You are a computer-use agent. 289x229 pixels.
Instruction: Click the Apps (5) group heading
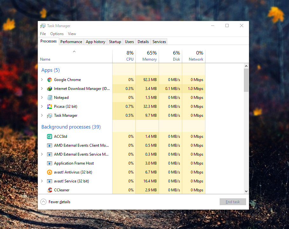[x=51, y=70]
